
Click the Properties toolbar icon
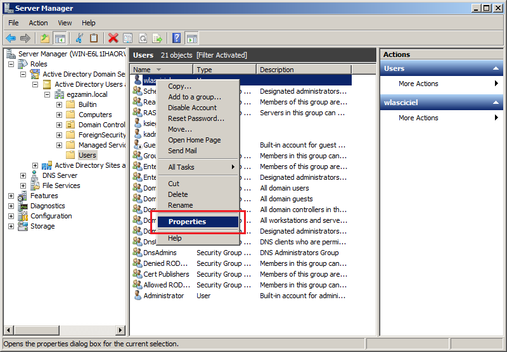(x=128, y=39)
